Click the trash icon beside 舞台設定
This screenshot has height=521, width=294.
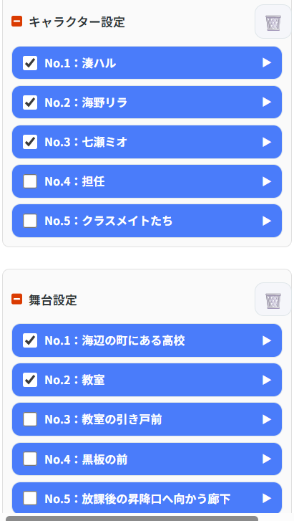click(x=273, y=300)
